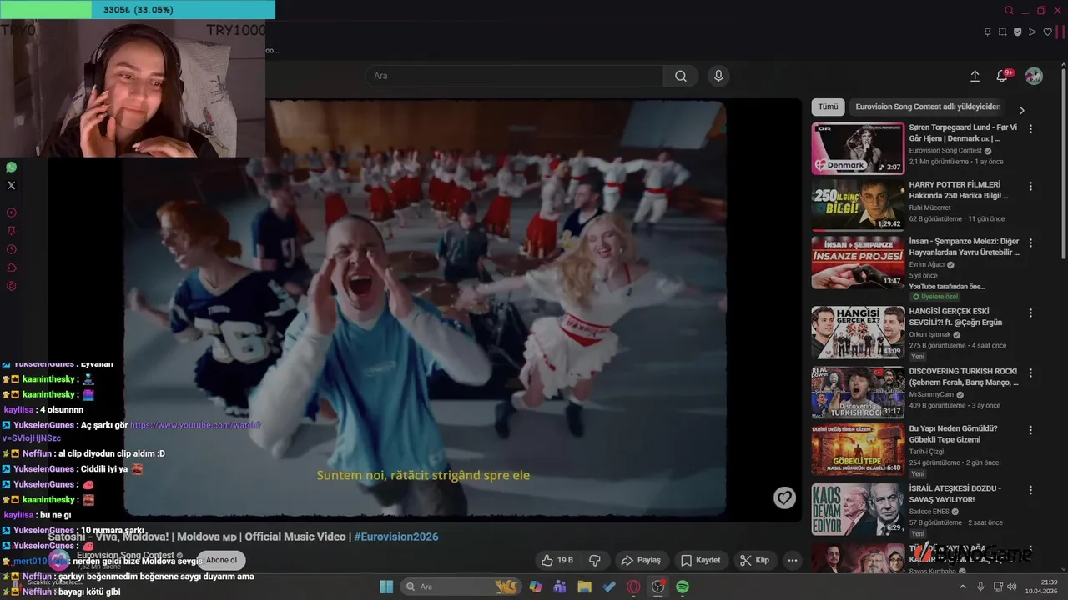Select Eurovision Song Contest adlı yükleyiciden chip
The image size is (1068, 600).
click(x=928, y=107)
